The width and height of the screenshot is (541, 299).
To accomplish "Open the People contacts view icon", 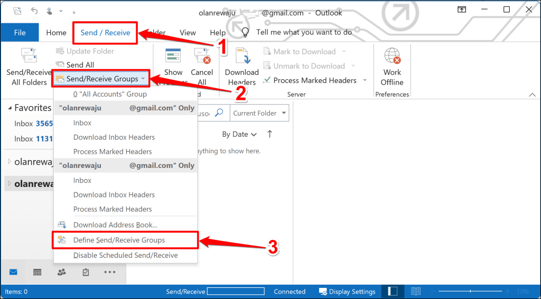I will pos(61,272).
